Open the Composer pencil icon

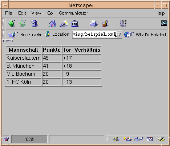coord(161,139)
